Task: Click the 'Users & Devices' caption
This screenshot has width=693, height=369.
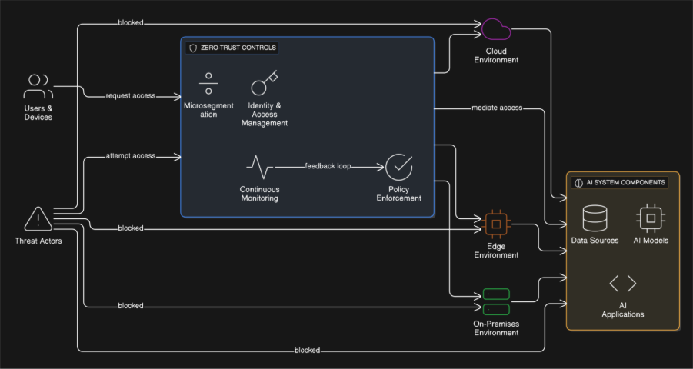Action: [x=38, y=113]
